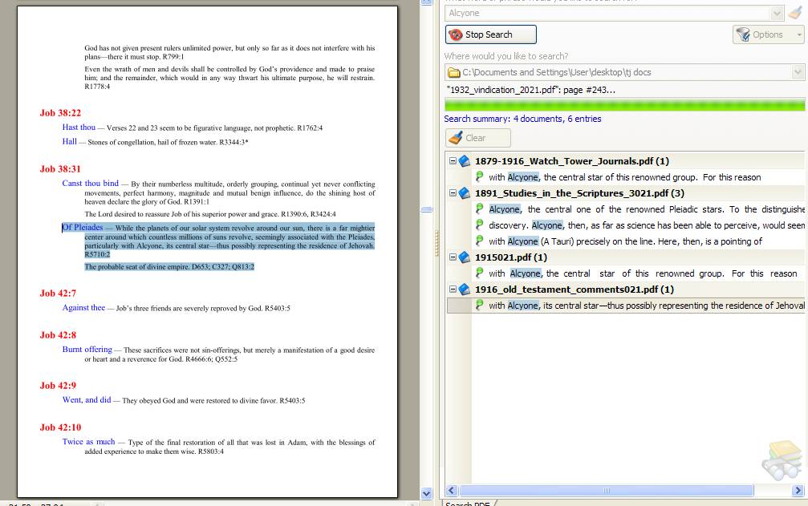Click the 'Job 42:7' heading
Viewport: 808px width, 506px height.
[58, 293]
